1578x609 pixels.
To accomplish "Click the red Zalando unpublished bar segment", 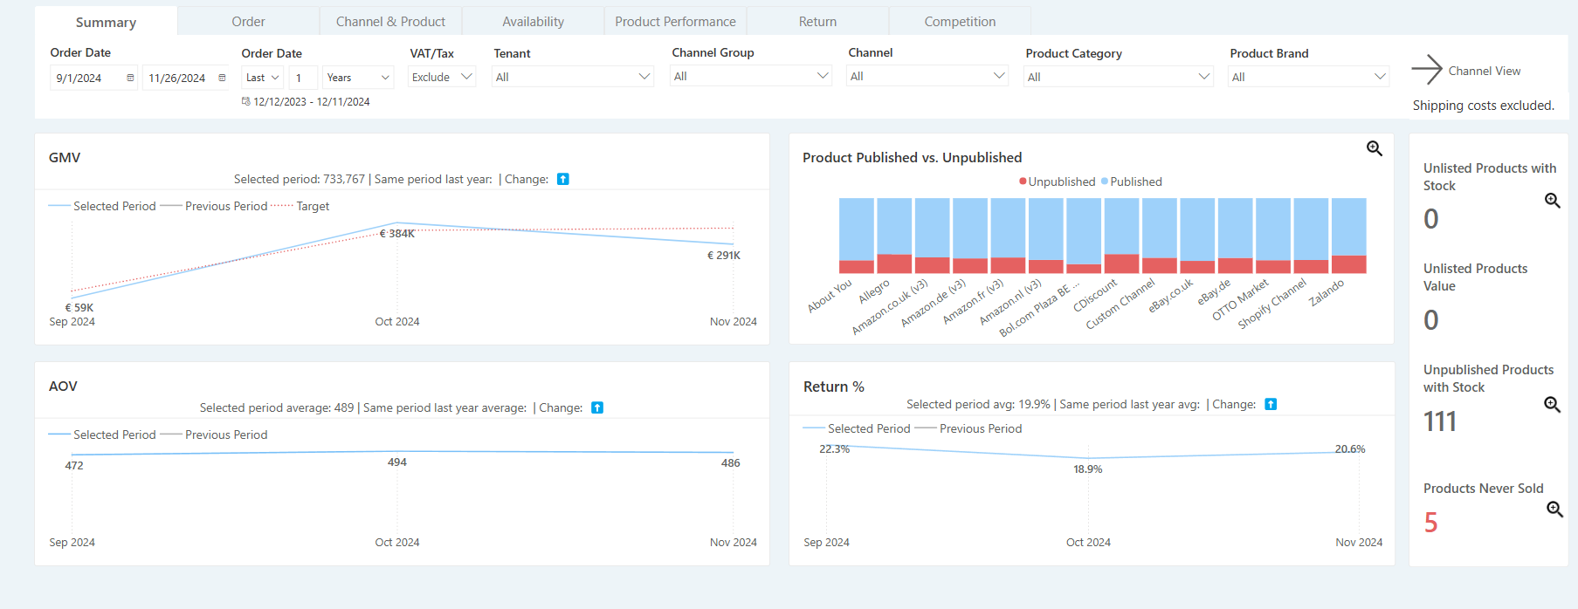I will tap(1348, 264).
